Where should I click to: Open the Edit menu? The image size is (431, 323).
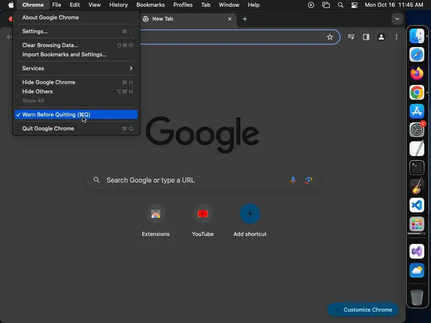tap(74, 5)
